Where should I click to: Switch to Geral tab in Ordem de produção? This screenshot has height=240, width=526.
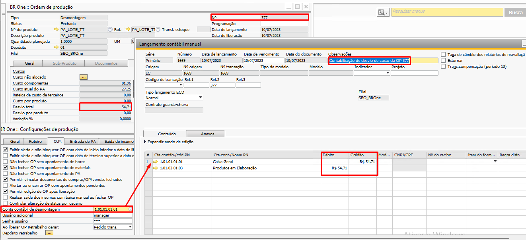tap(29, 63)
